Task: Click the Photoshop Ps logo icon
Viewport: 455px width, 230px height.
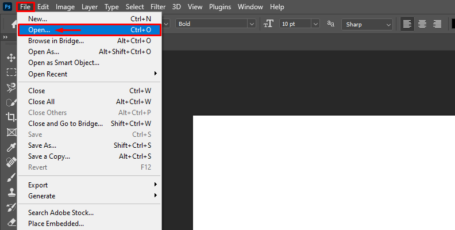Action: pos(7,7)
